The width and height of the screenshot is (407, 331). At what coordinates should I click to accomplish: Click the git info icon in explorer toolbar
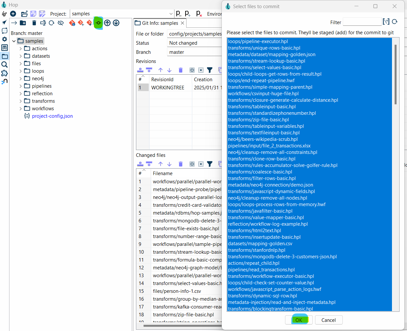pyautogui.click(x=72, y=23)
